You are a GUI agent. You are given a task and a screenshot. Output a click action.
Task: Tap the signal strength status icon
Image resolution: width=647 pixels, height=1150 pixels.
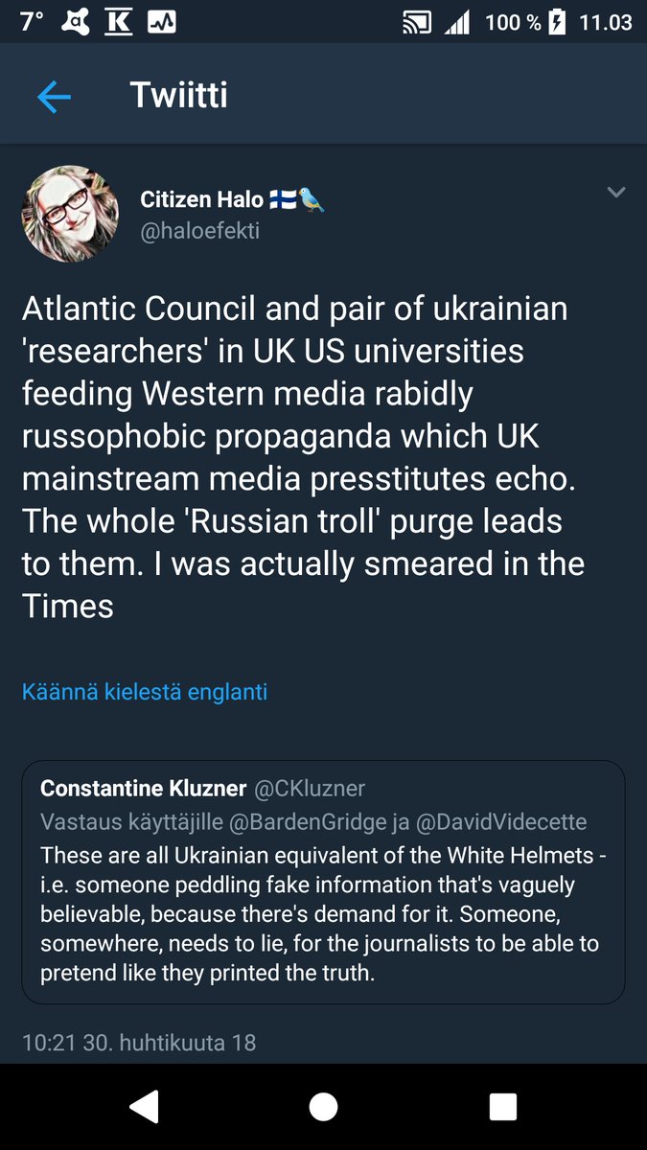[x=456, y=23]
